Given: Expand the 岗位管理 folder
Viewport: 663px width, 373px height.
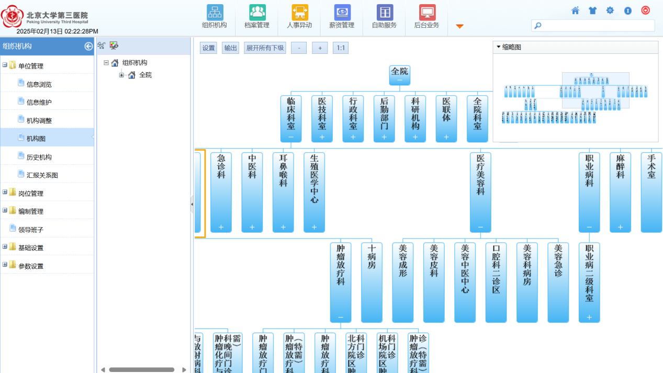Looking at the screenshot, I should coord(5,193).
